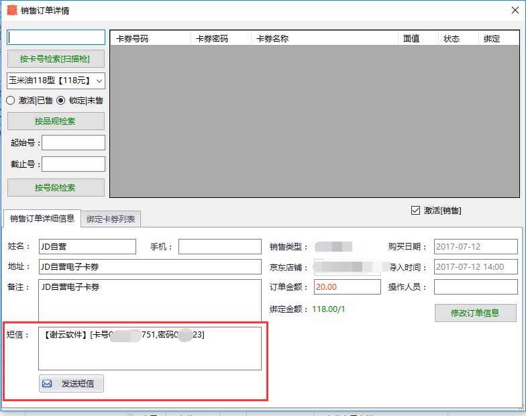This screenshot has width=526, height=416.
Task: Click the 绑定金额 value 118.00/1
Action: 329,309
